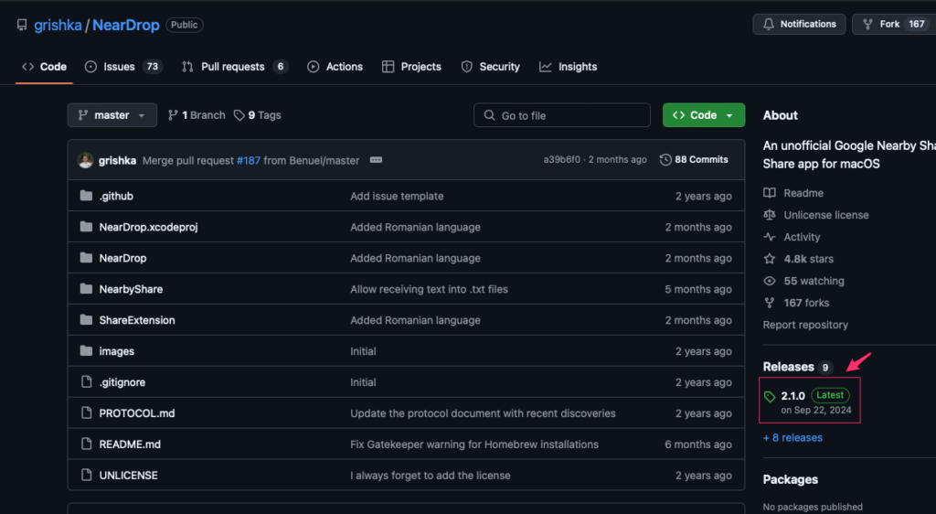Click the commit history clock icon
The height and width of the screenshot is (514, 936).
[665, 160]
